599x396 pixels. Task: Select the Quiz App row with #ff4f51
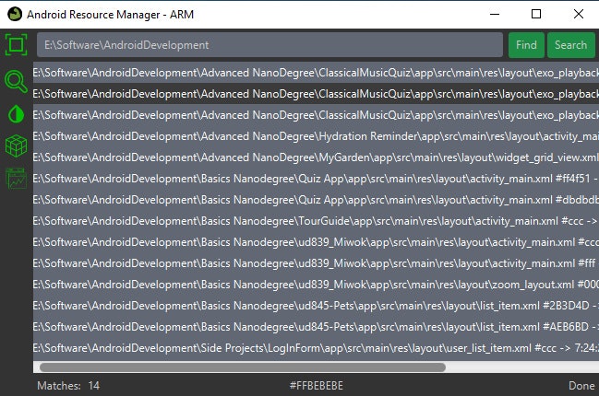(316, 179)
